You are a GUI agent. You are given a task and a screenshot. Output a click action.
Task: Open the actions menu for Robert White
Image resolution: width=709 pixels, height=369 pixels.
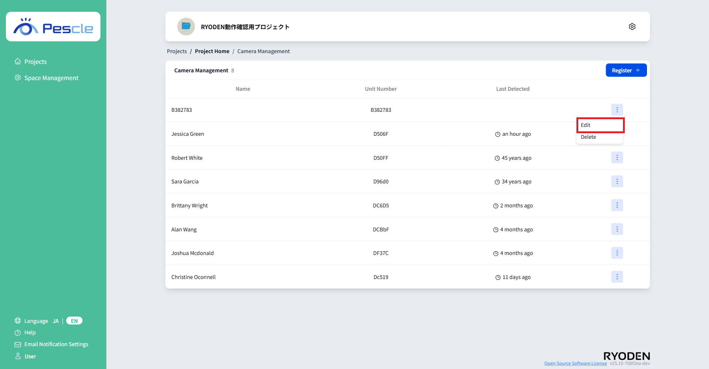pyautogui.click(x=617, y=158)
